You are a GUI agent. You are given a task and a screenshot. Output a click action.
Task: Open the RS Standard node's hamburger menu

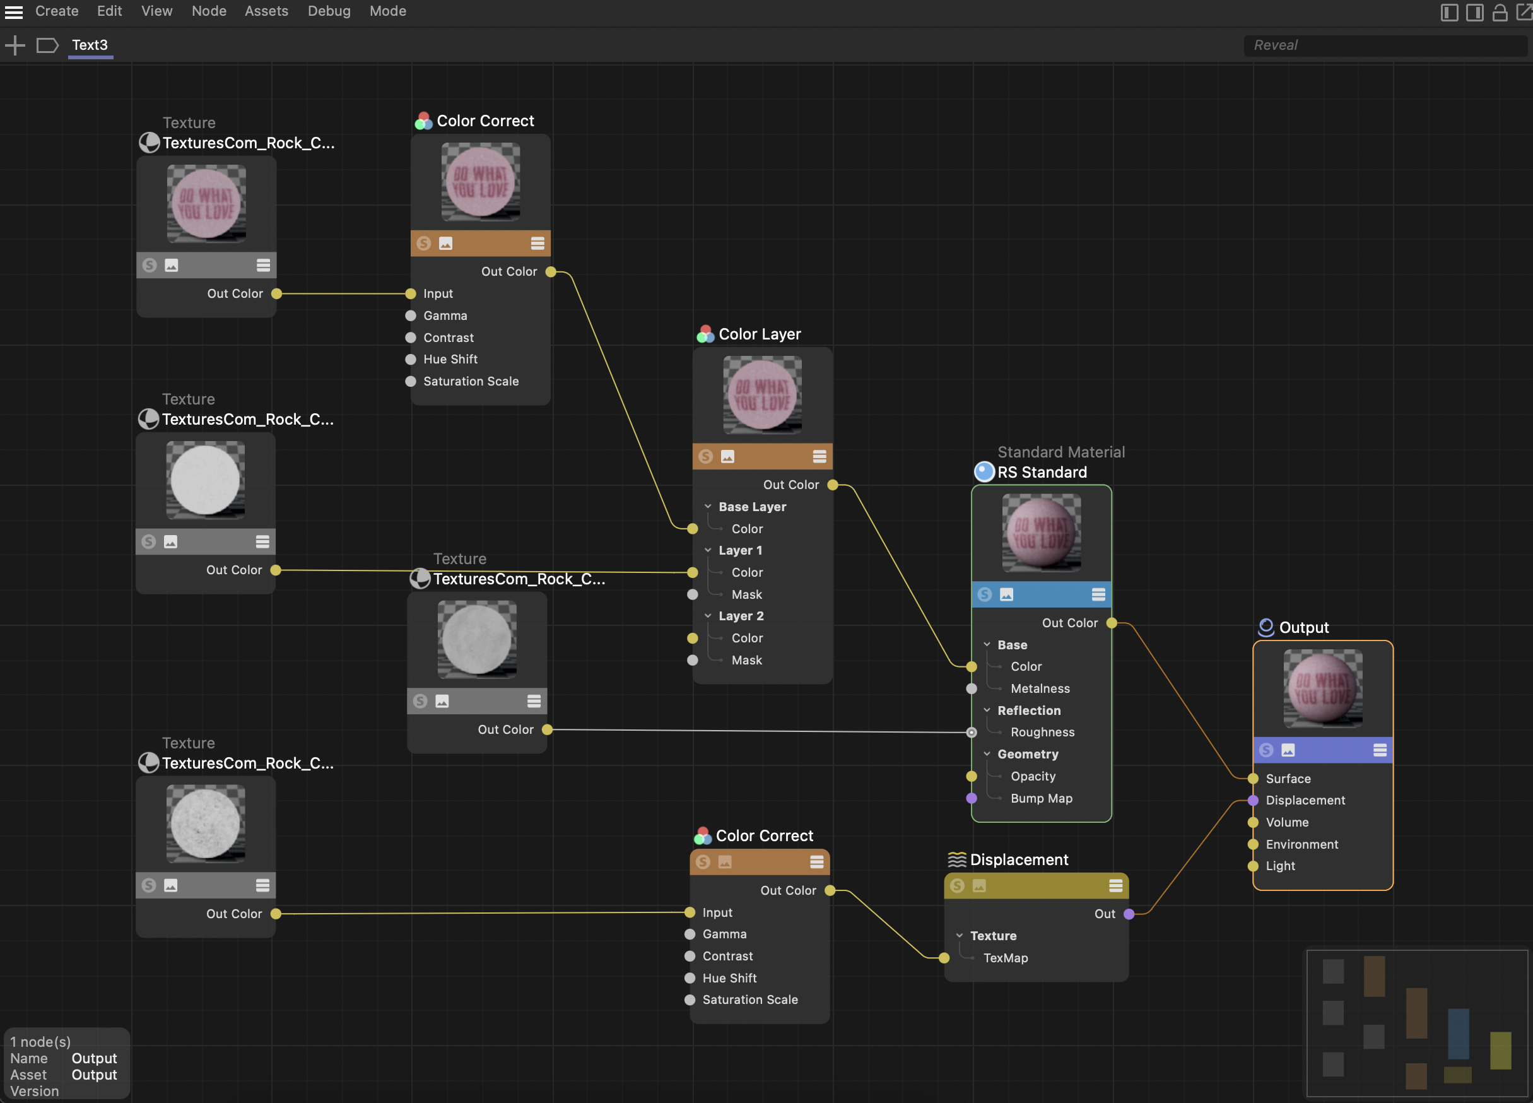pos(1098,594)
